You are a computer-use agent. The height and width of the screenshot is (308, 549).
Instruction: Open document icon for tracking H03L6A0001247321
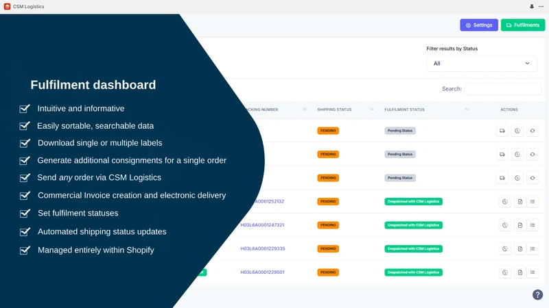[x=520, y=225]
